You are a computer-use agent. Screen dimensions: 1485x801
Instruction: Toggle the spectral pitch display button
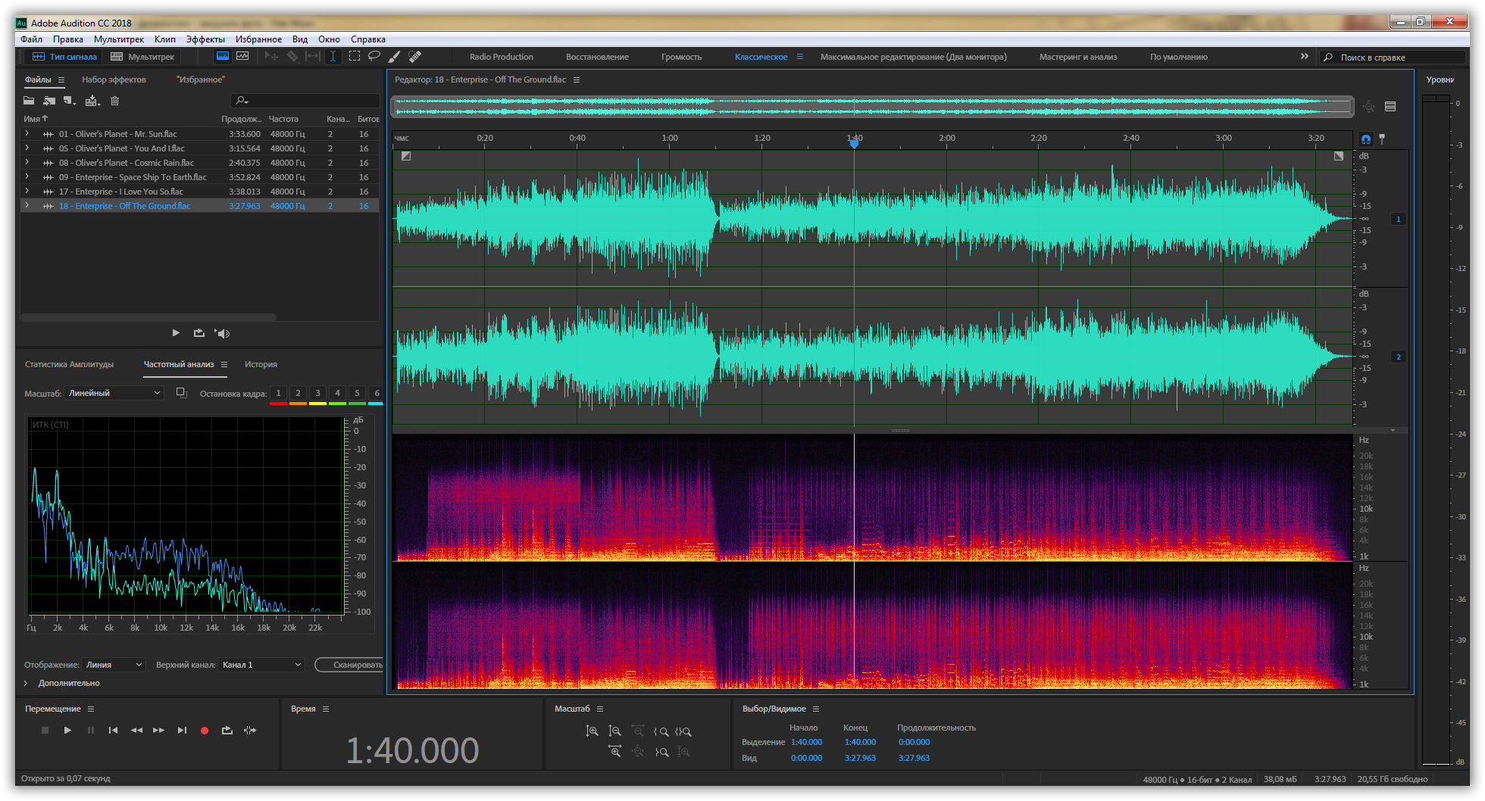pyautogui.click(x=242, y=57)
